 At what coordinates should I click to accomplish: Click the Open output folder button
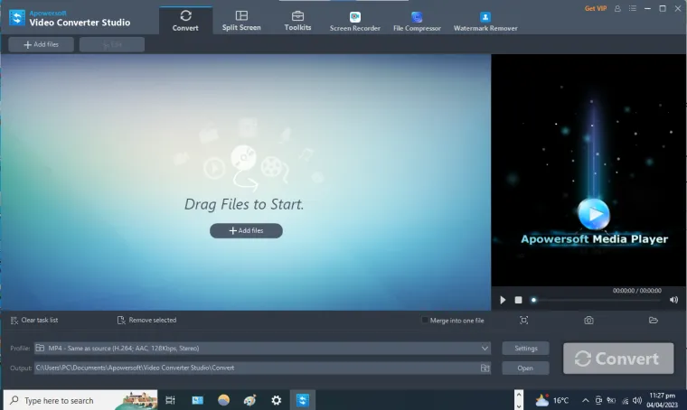coord(526,368)
